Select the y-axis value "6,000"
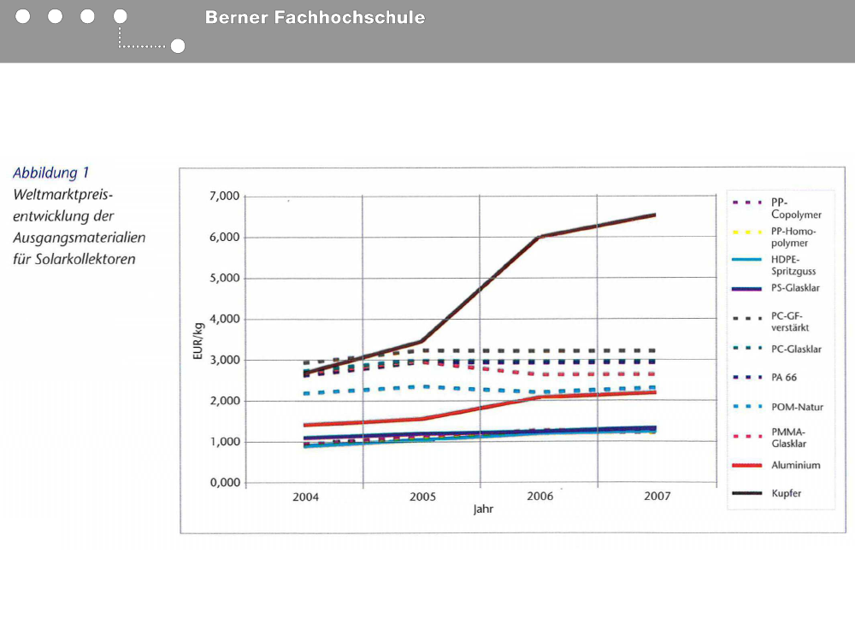 pos(224,237)
